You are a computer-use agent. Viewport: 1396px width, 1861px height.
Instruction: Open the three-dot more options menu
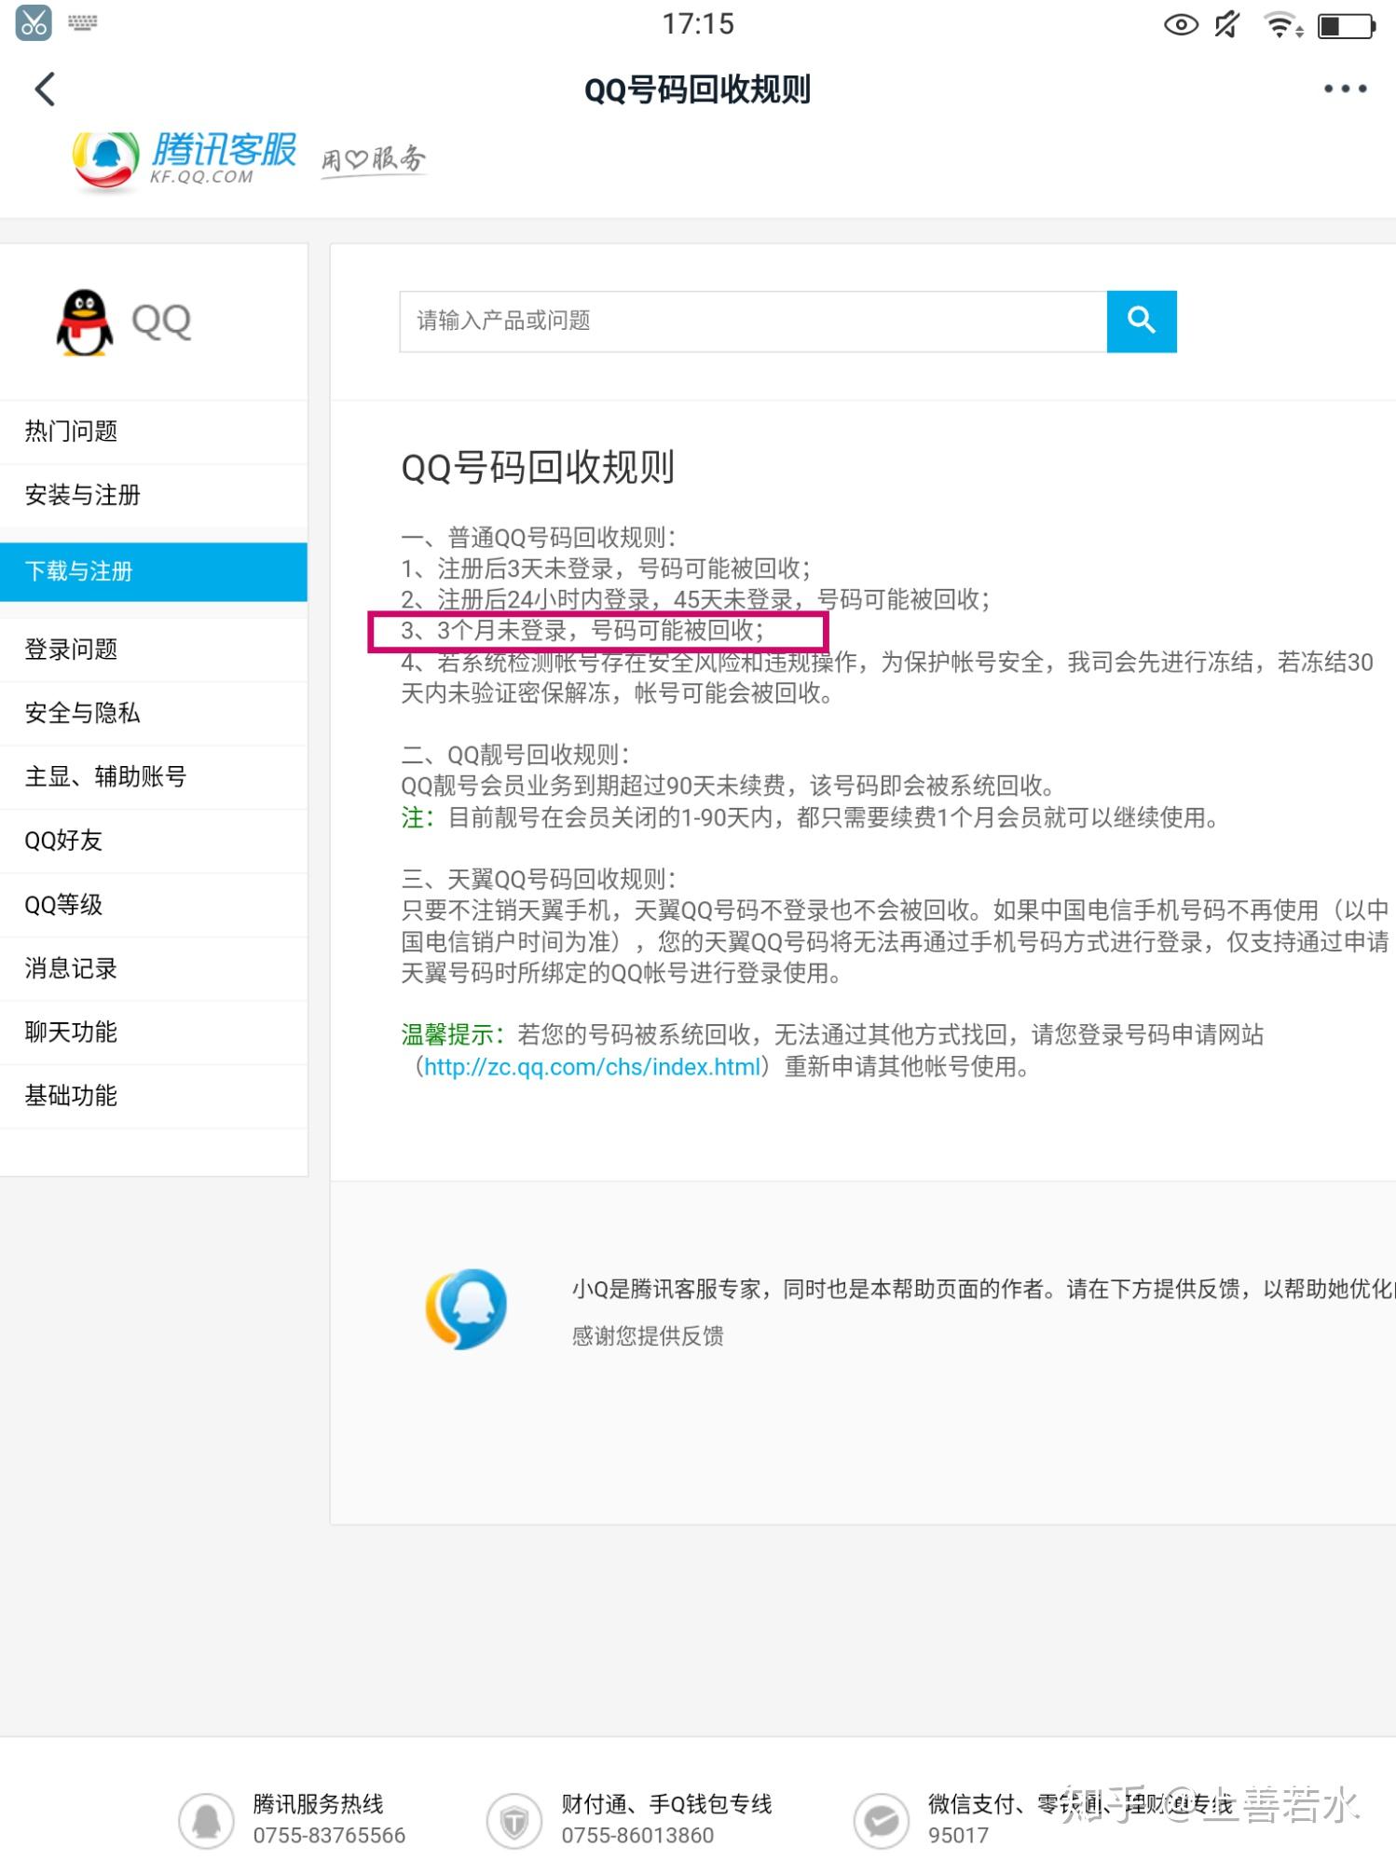coord(1345,89)
